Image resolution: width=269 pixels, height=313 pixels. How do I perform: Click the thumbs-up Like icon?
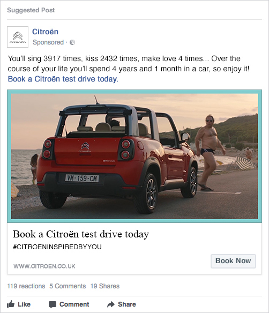pyautogui.click(x=11, y=304)
